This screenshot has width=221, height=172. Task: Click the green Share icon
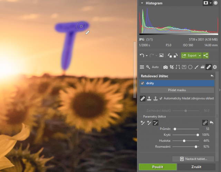[x=206, y=56]
